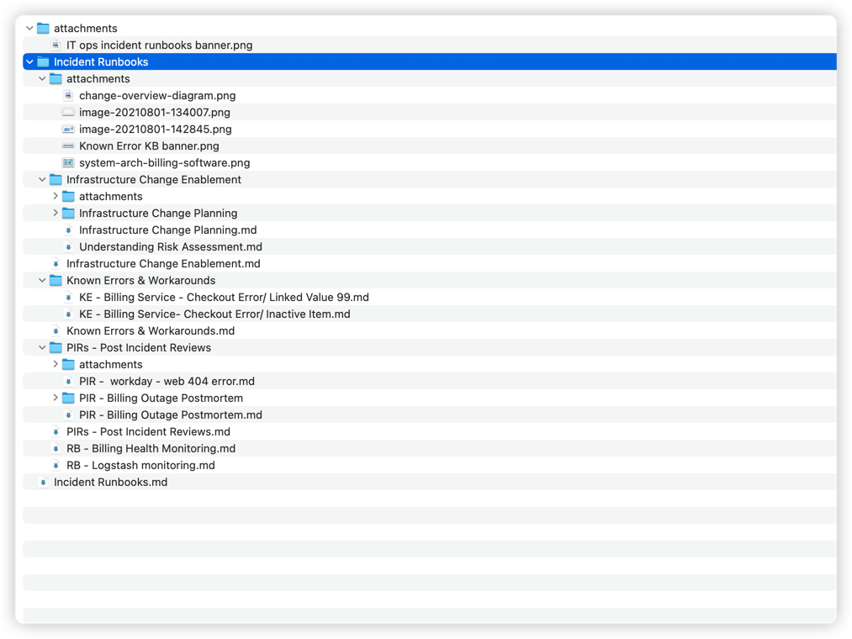This screenshot has width=852, height=639.
Task: Click the icon for image-20210801-134007.png
Action: click(x=68, y=112)
